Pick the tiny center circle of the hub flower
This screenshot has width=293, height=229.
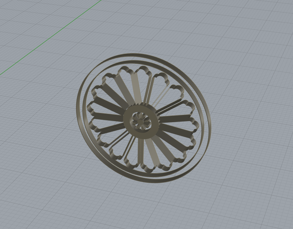[x=140, y=121]
